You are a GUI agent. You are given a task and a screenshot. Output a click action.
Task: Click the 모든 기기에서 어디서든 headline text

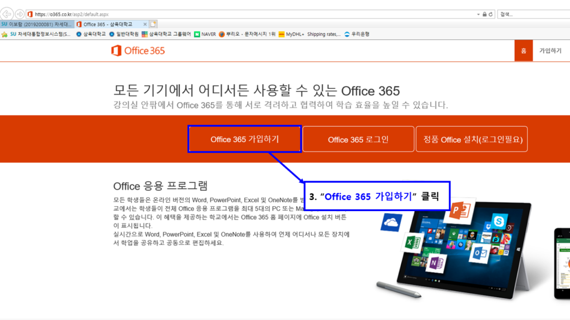256,91
